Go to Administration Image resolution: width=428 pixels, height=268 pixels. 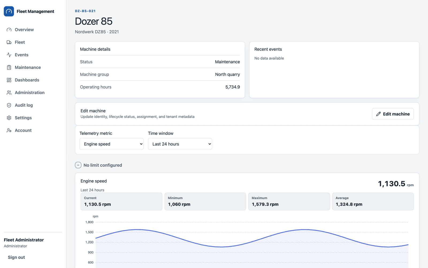click(33, 93)
